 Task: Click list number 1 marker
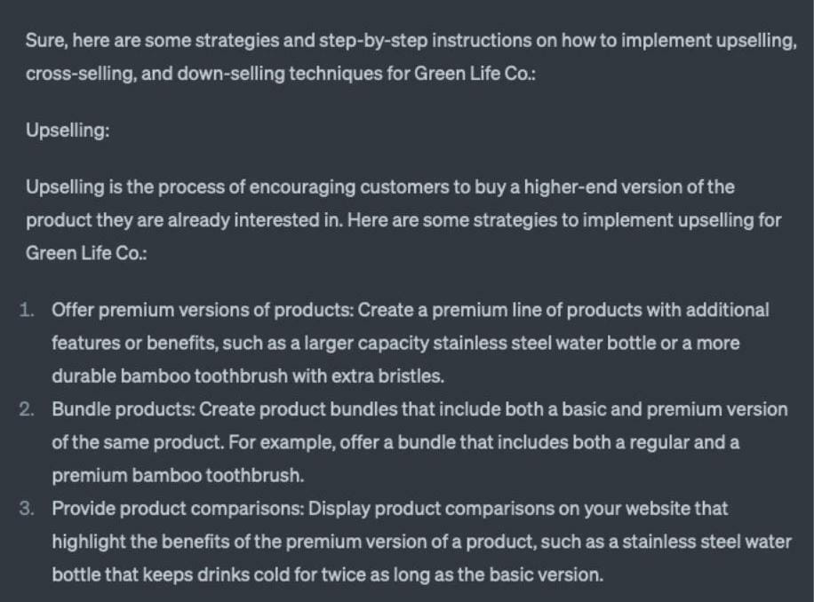click(27, 310)
